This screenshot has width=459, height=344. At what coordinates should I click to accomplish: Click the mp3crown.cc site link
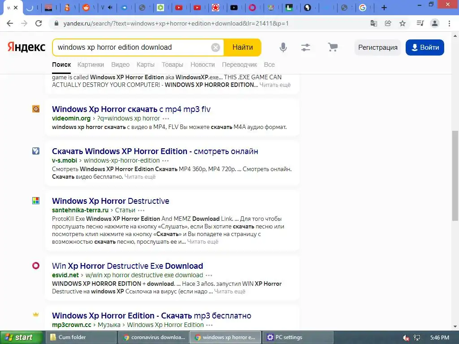(x=72, y=325)
